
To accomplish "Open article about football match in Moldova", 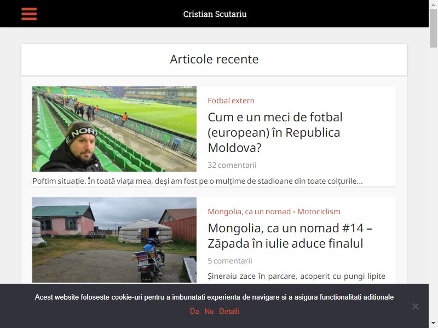I will tap(275, 132).
